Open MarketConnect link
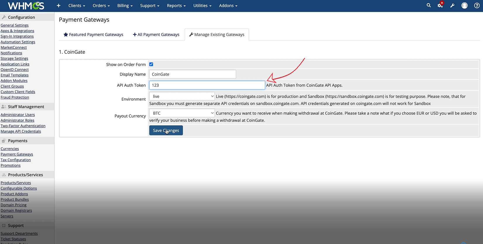 (13, 47)
